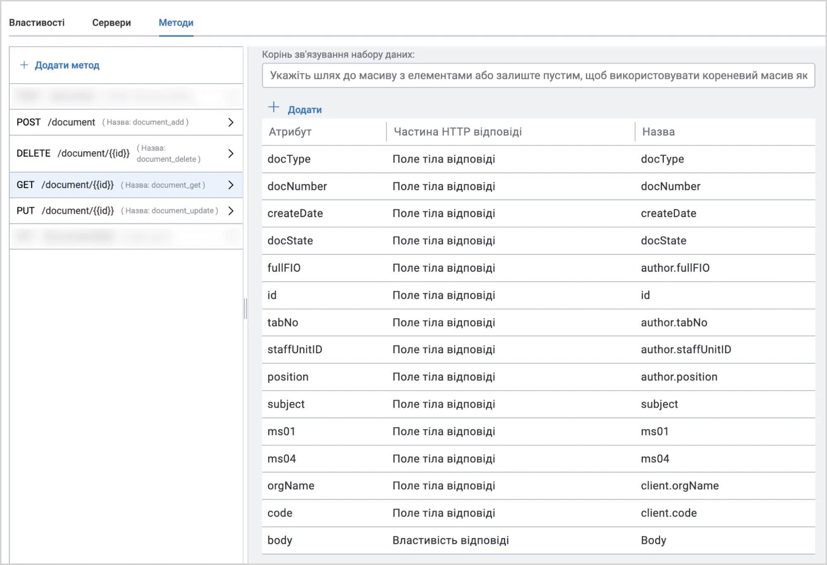
Task: Click the Атрибут column header
Action: (290, 132)
